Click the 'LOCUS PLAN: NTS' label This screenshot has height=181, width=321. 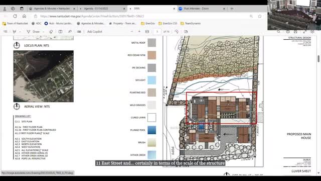pyautogui.click(x=37, y=46)
